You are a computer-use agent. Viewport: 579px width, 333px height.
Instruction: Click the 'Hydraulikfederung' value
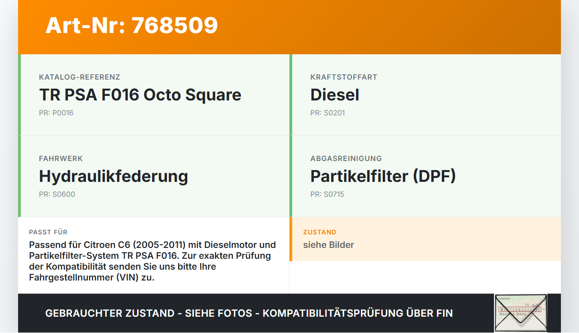[x=114, y=176]
